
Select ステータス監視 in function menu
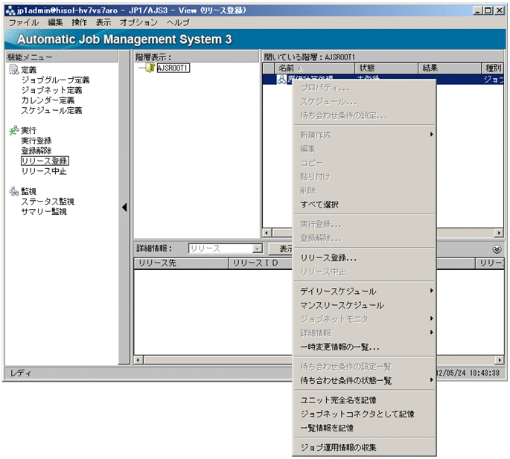click(x=48, y=202)
